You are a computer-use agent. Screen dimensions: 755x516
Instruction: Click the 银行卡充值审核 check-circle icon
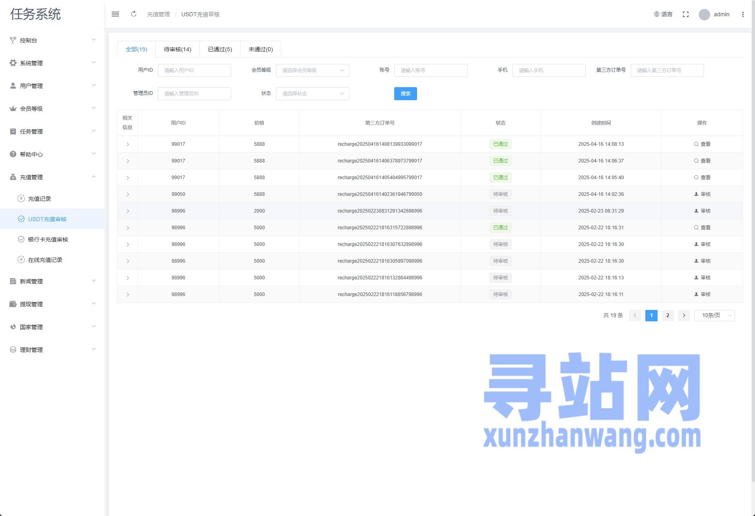(x=21, y=239)
